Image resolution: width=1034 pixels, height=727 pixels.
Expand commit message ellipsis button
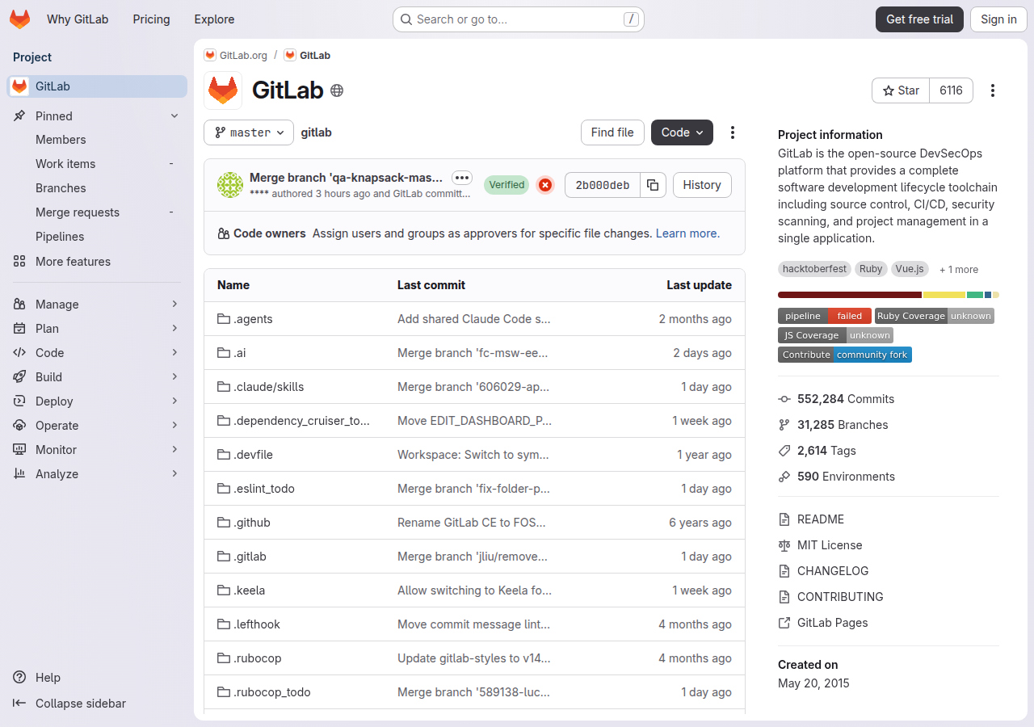pyautogui.click(x=462, y=178)
